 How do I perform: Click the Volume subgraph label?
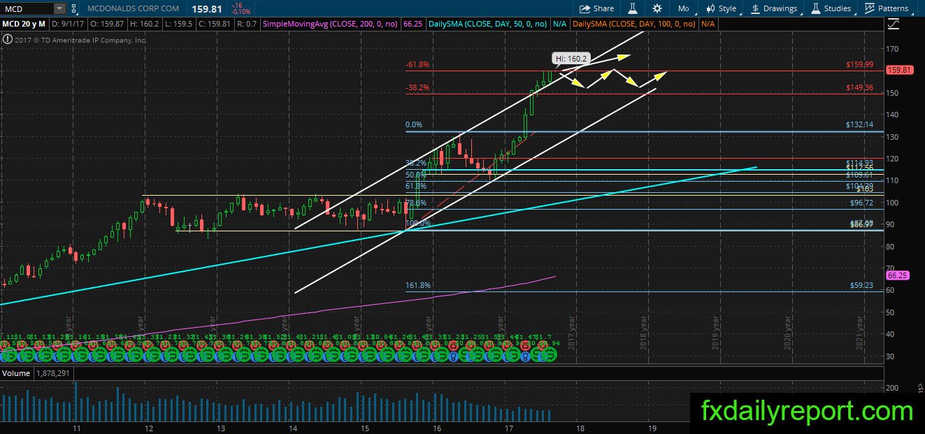(x=15, y=373)
